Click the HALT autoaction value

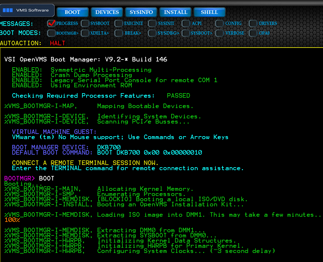click(57, 43)
